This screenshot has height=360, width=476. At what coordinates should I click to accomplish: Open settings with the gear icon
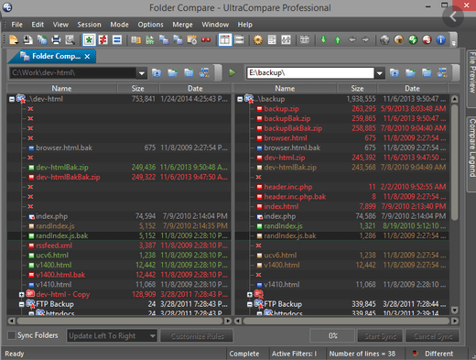tap(258, 39)
